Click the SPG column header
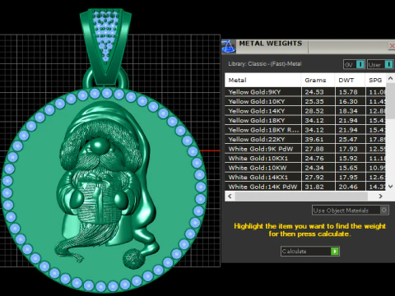395x296 pixels. click(375, 80)
